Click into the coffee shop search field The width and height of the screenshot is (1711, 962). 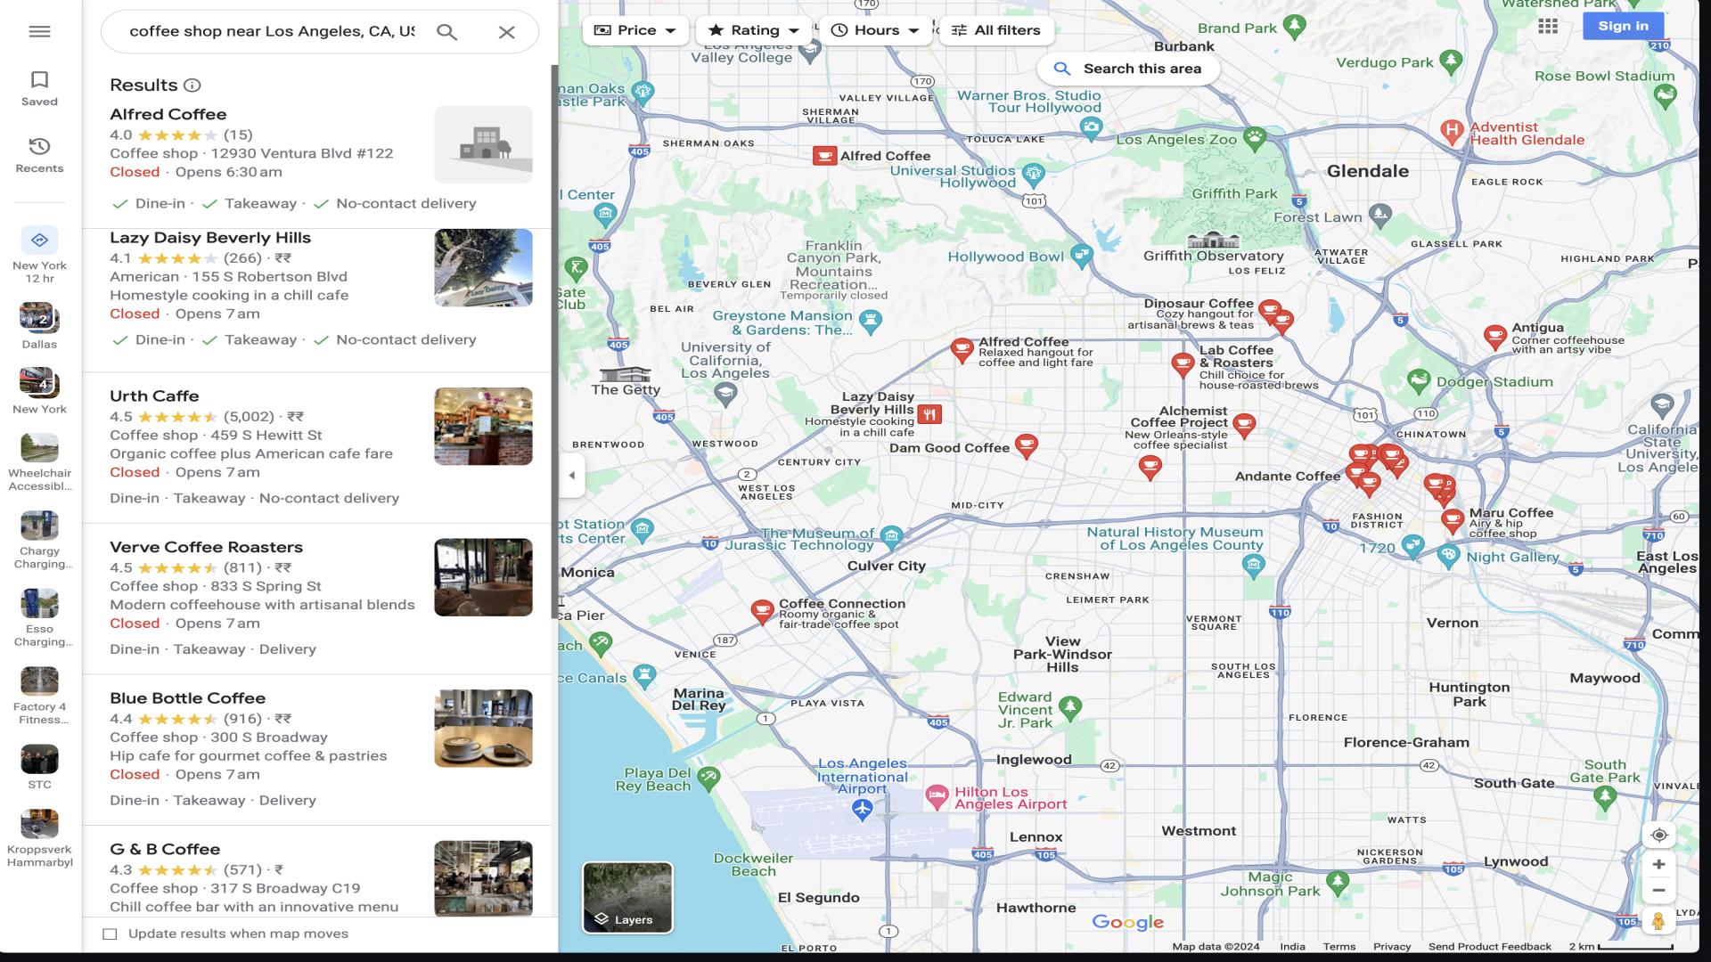coord(272,32)
